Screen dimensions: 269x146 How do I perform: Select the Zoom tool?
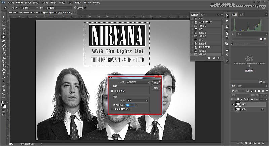coord(4,94)
